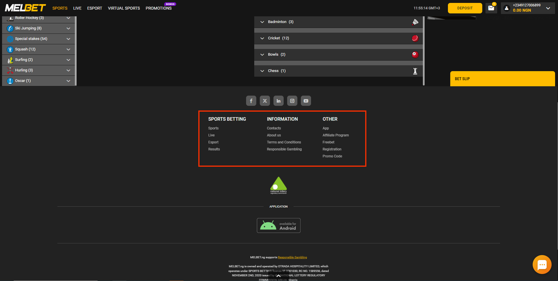This screenshot has width=558, height=281.
Task: Open the PROMOTIONS menu item
Action: tap(158, 8)
